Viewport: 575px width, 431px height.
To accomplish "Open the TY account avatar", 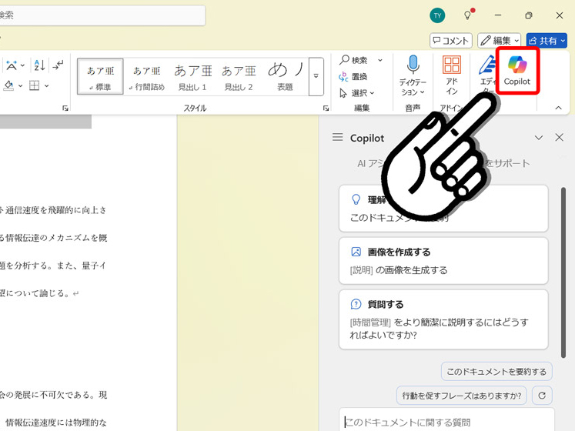I will point(437,15).
